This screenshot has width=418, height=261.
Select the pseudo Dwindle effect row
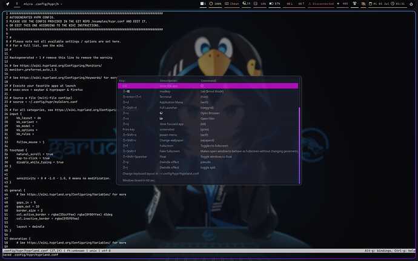(x=208, y=162)
